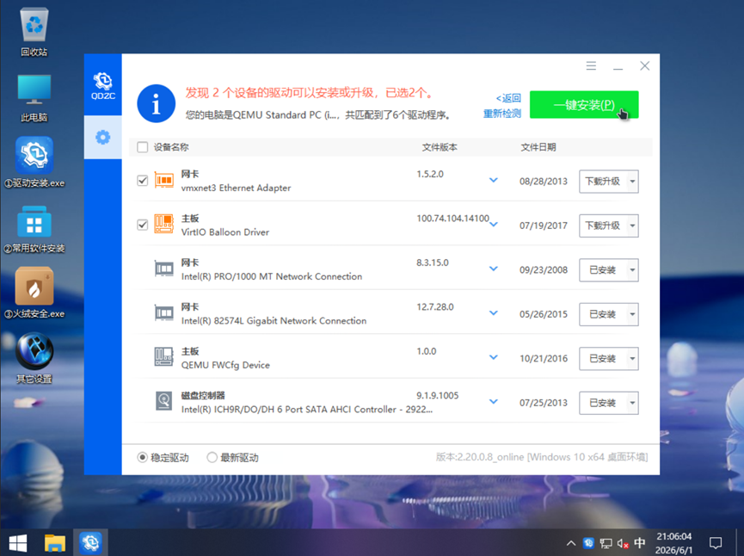Viewport: 744px width, 556px height.
Task: Open the Windows Start menu
Action: coord(18,543)
